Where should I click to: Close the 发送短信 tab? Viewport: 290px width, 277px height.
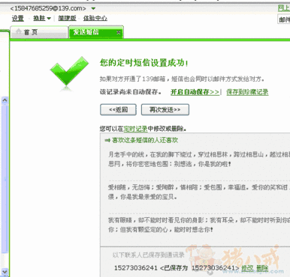point(119,32)
